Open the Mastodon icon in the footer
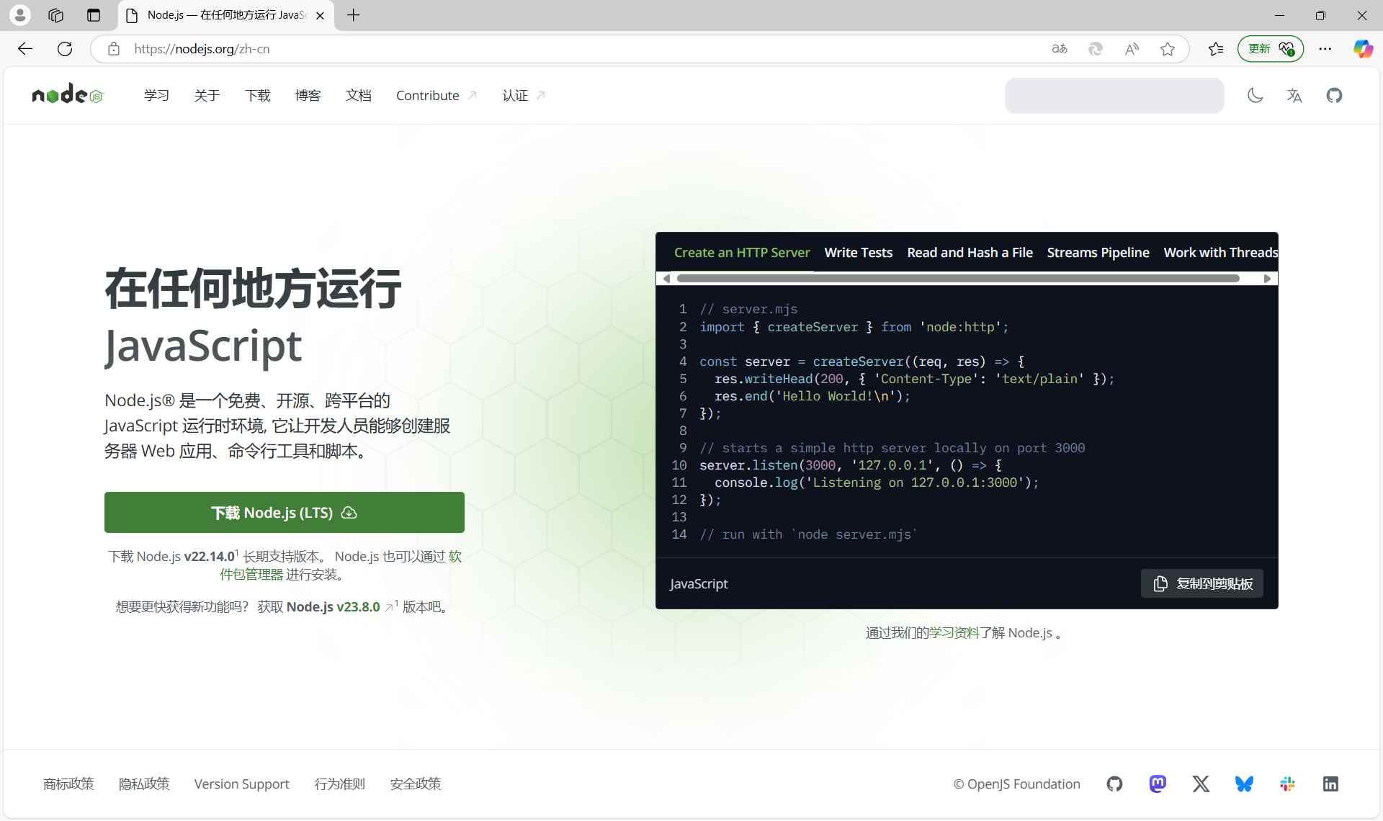Image resolution: width=1383 pixels, height=821 pixels. pos(1158,784)
